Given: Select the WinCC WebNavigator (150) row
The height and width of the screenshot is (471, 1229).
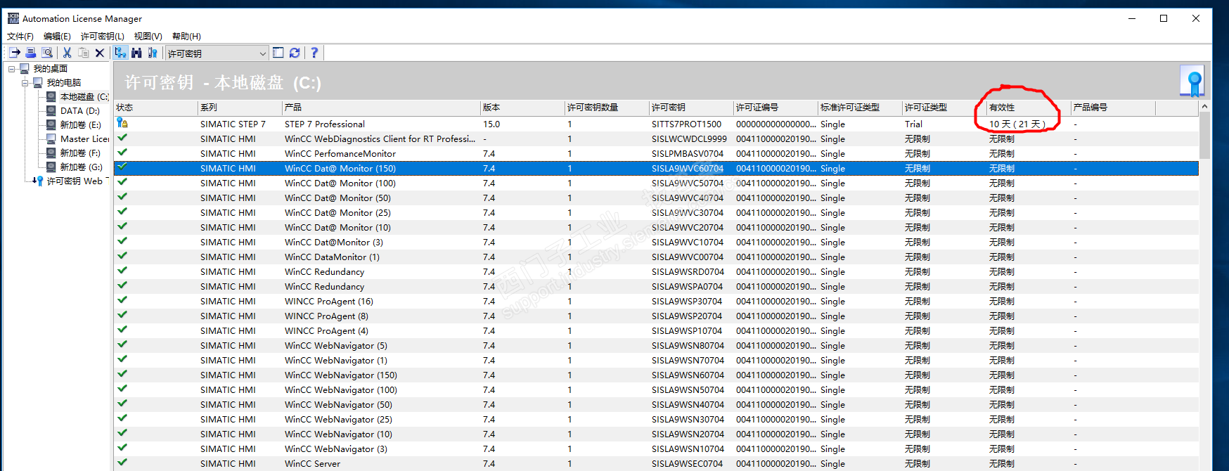Looking at the screenshot, I should click(656, 375).
